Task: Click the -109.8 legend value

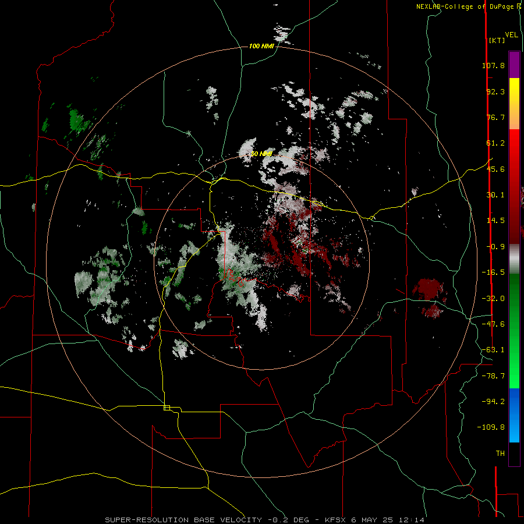Action: click(491, 427)
